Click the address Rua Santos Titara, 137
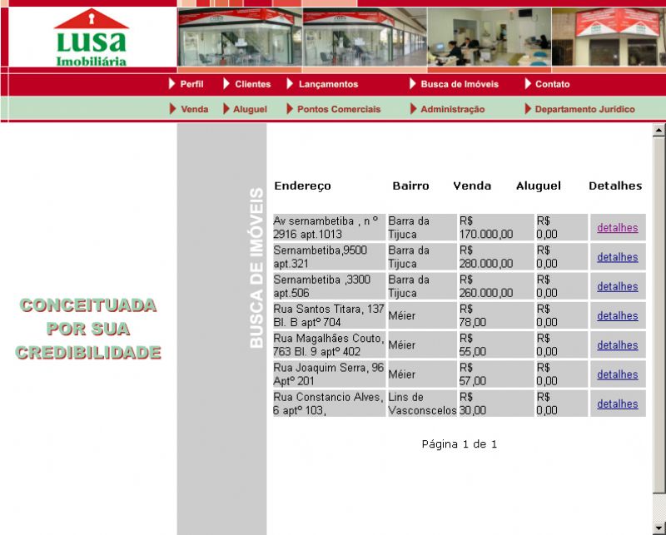Screen dimensions: 666x535 pyautogui.click(x=329, y=315)
